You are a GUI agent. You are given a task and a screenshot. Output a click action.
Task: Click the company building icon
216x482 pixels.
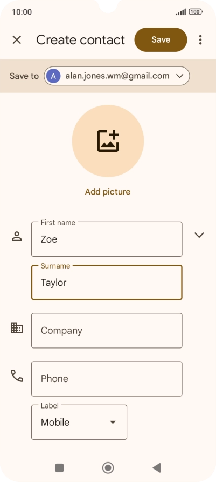pos(17,327)
